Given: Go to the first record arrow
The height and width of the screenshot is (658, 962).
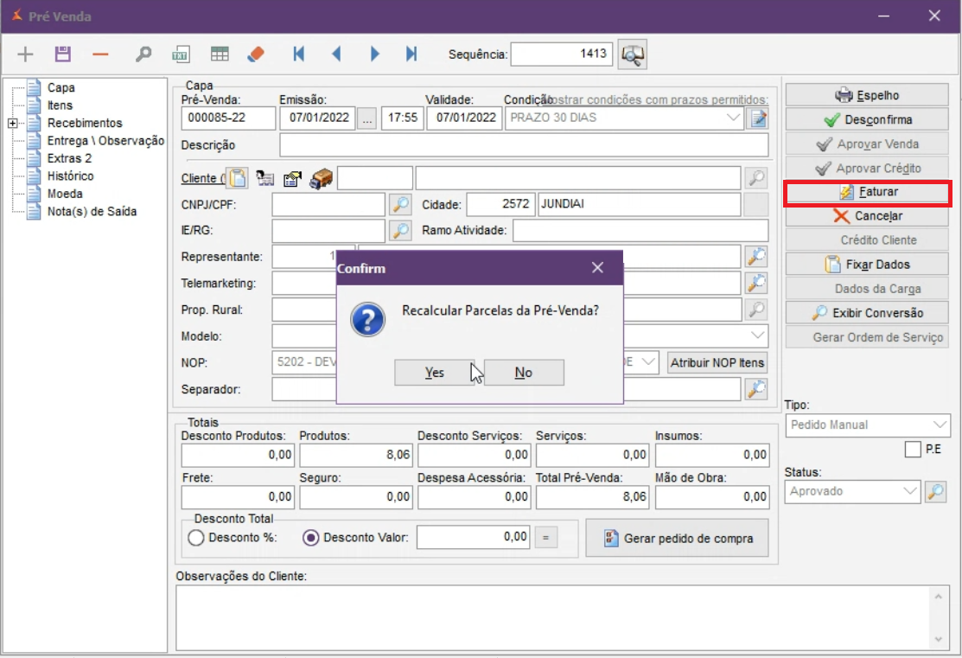Looking at the screenshot, I should point(299,54).
